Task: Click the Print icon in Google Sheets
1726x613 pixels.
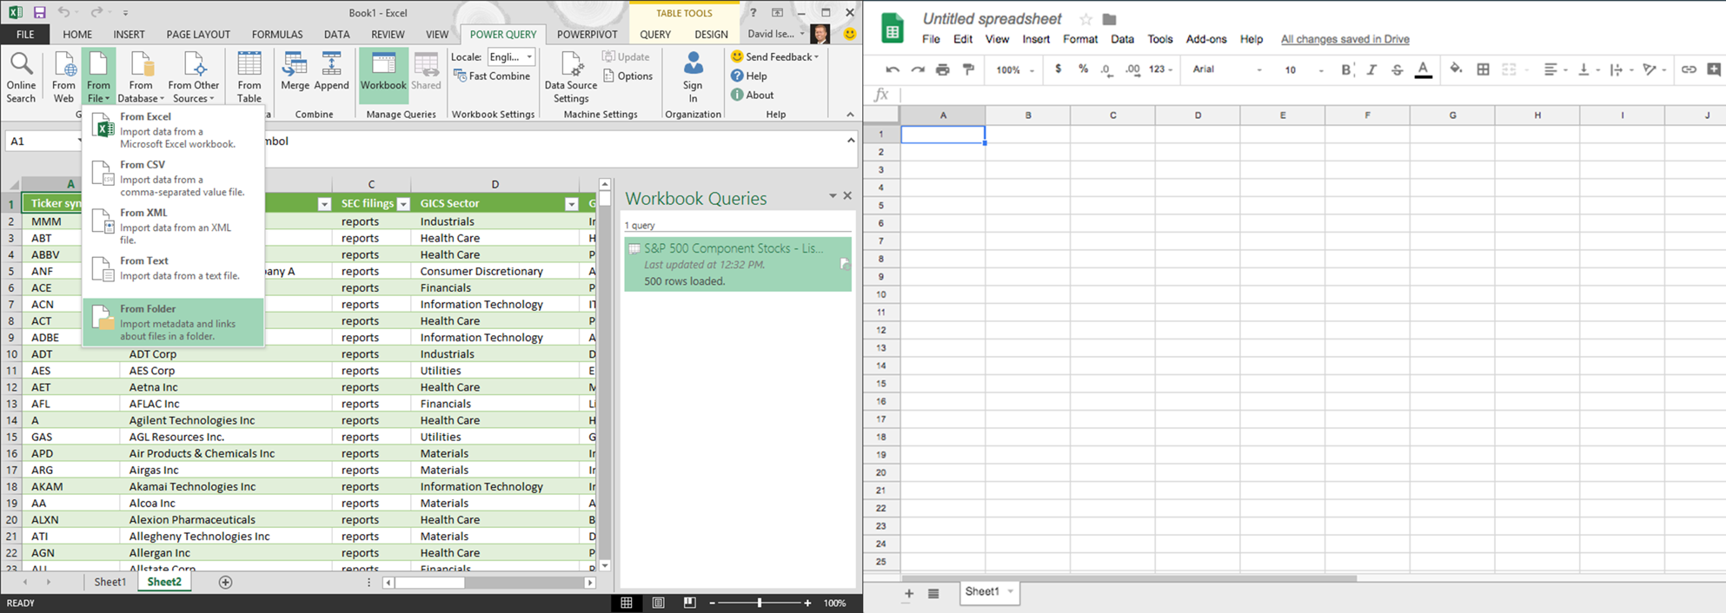Action: 943,69
